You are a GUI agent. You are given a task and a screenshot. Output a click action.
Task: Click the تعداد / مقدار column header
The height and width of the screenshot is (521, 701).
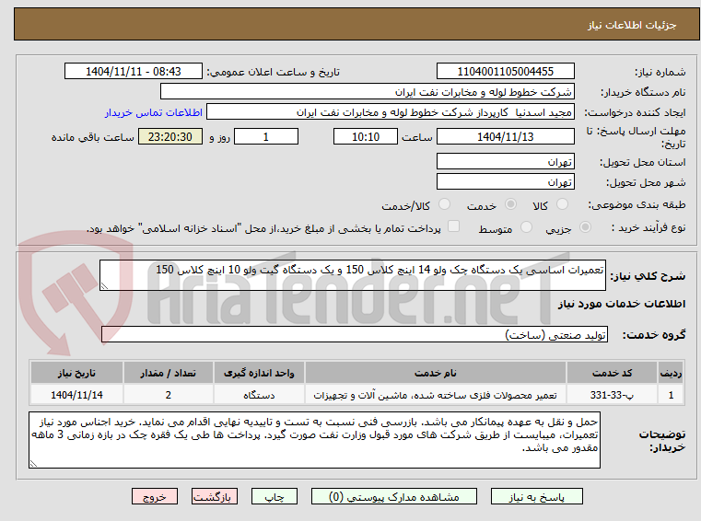pyautogui.click(x=168, y=373)
